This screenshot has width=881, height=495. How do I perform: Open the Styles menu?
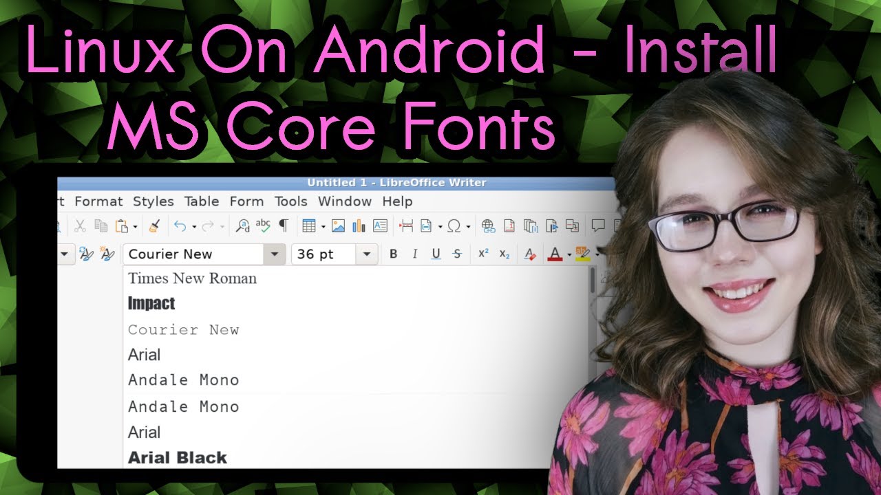pos(153,201)
